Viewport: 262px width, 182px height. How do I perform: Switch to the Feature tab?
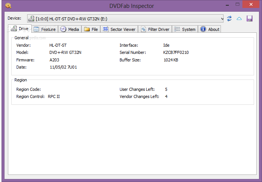pos(44,29)
